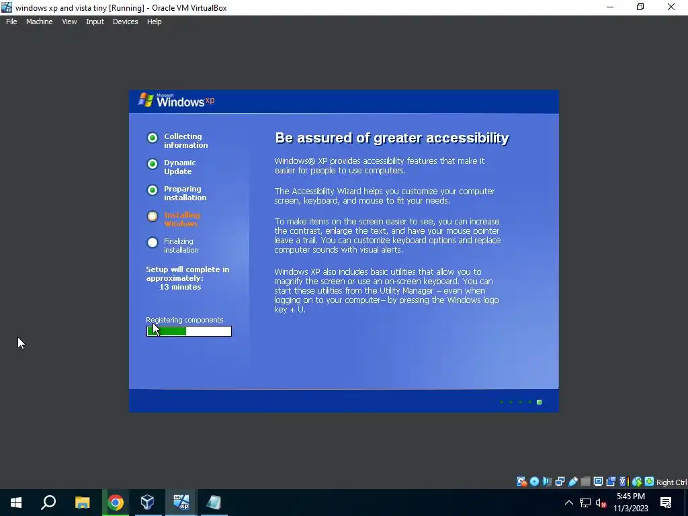The image size is (688, 516).
Task: Click the heading 'Be assured of greater accessibility'
Action: click(392, 138)
